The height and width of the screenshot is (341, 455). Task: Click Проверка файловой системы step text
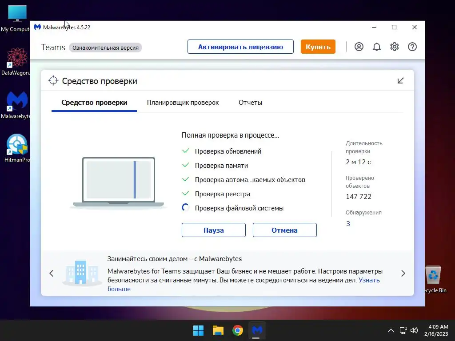click(239, 208)
